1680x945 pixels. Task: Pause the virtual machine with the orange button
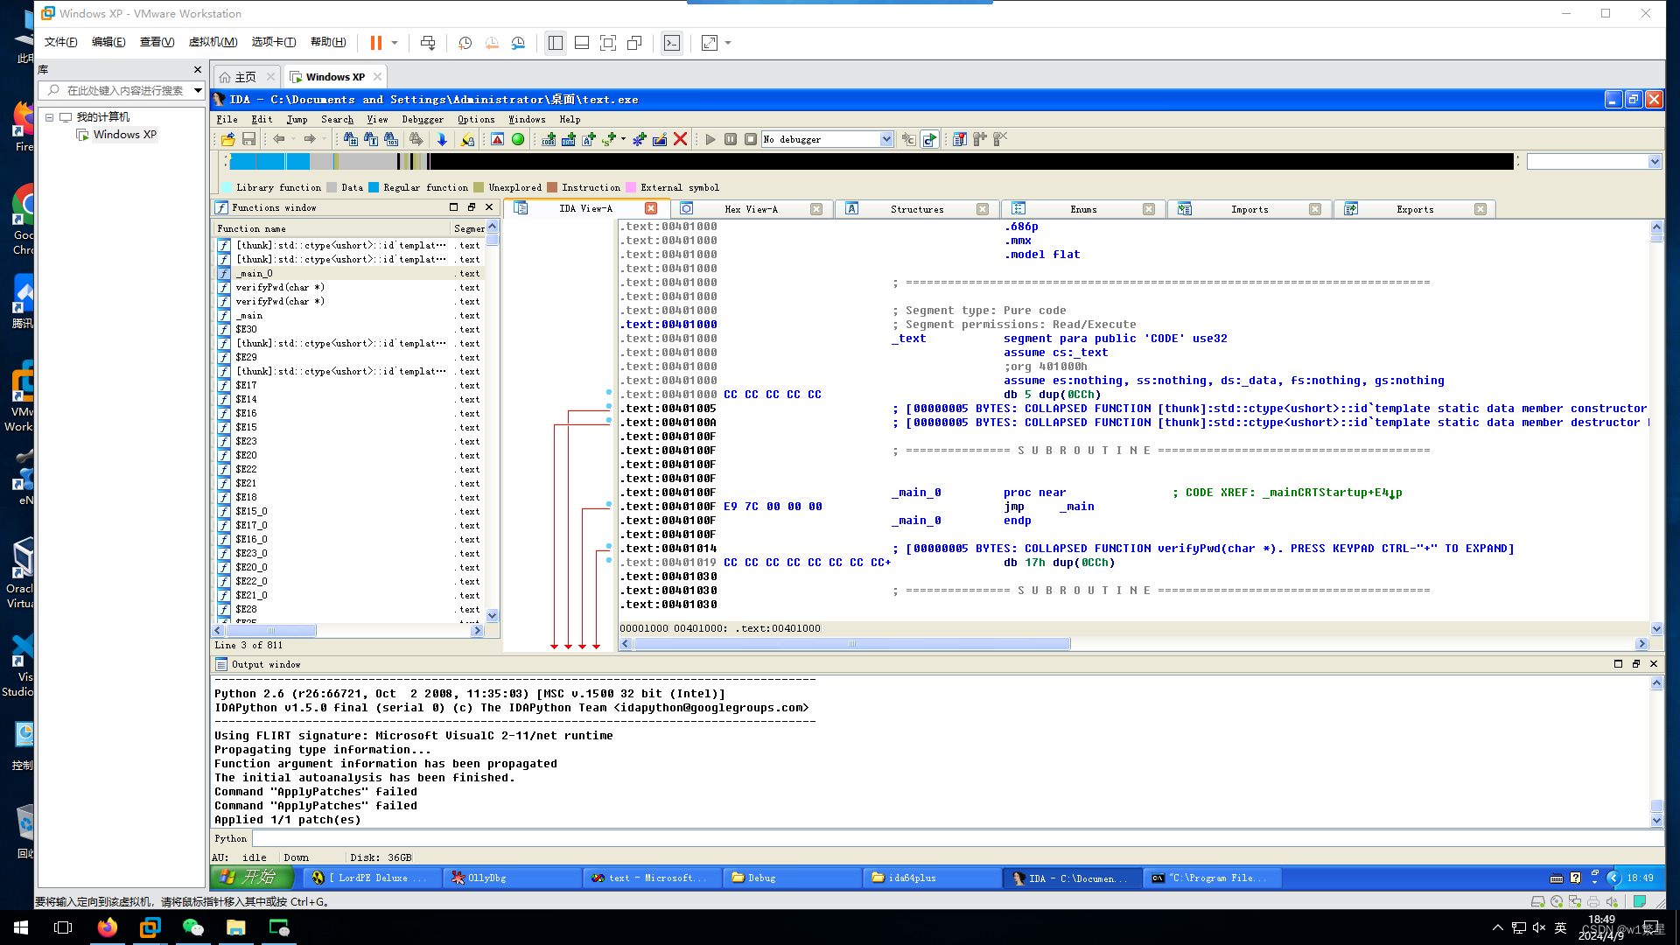(376, 43)
